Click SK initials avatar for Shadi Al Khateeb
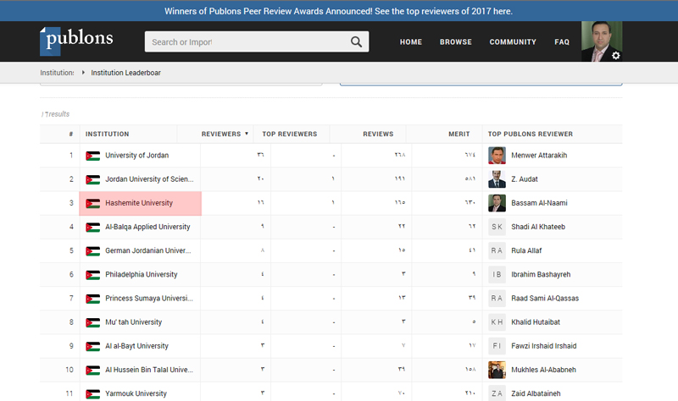This screenshot has height=401, width=678. click(497, 227)
